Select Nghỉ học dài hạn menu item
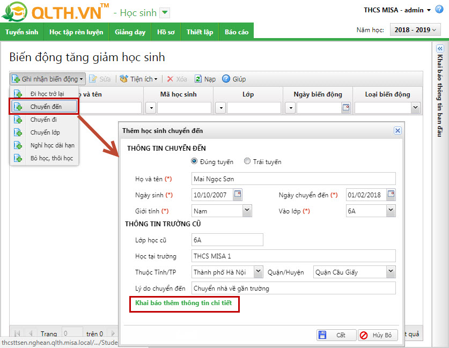Screen dimensions: 449x348 point(45,145)
